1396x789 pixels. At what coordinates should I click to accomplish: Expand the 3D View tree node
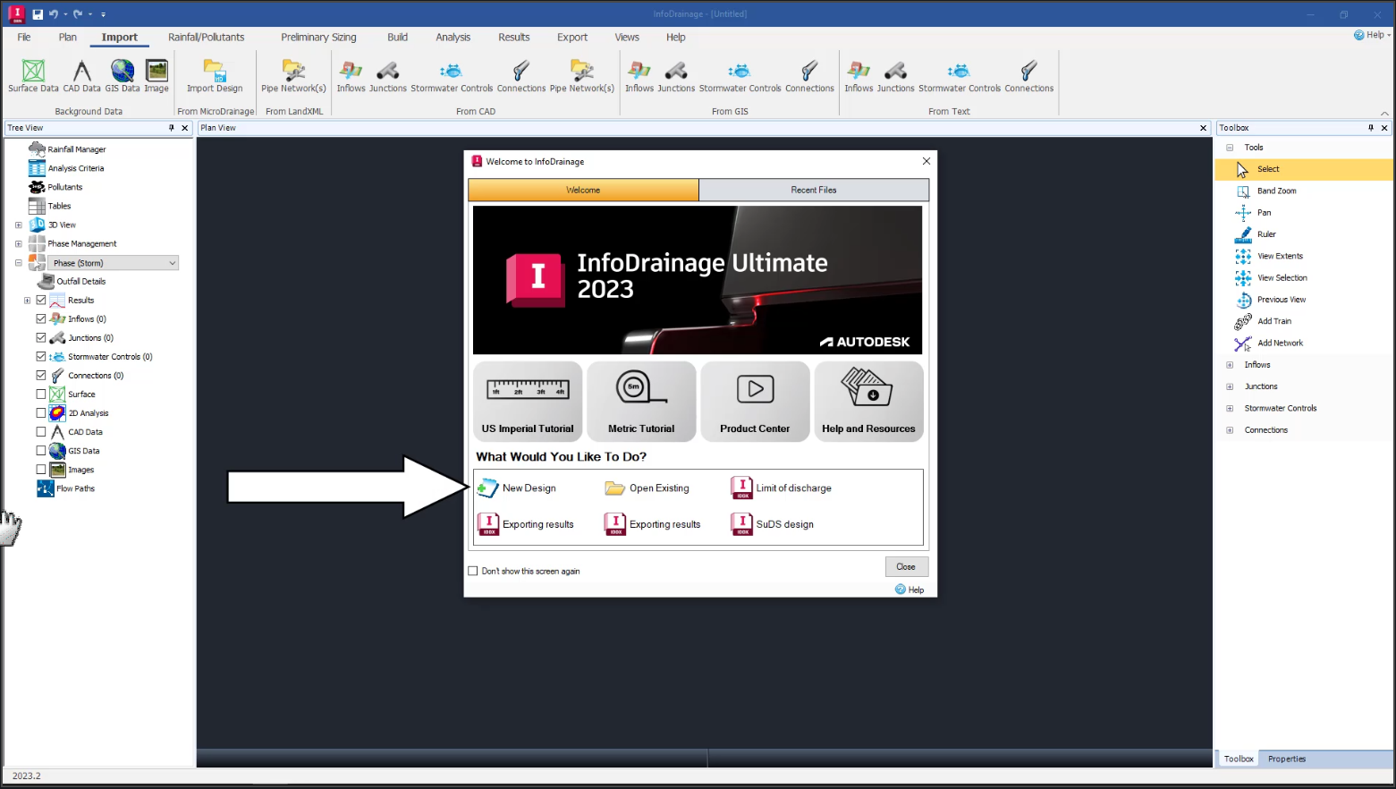click(19, 225)
